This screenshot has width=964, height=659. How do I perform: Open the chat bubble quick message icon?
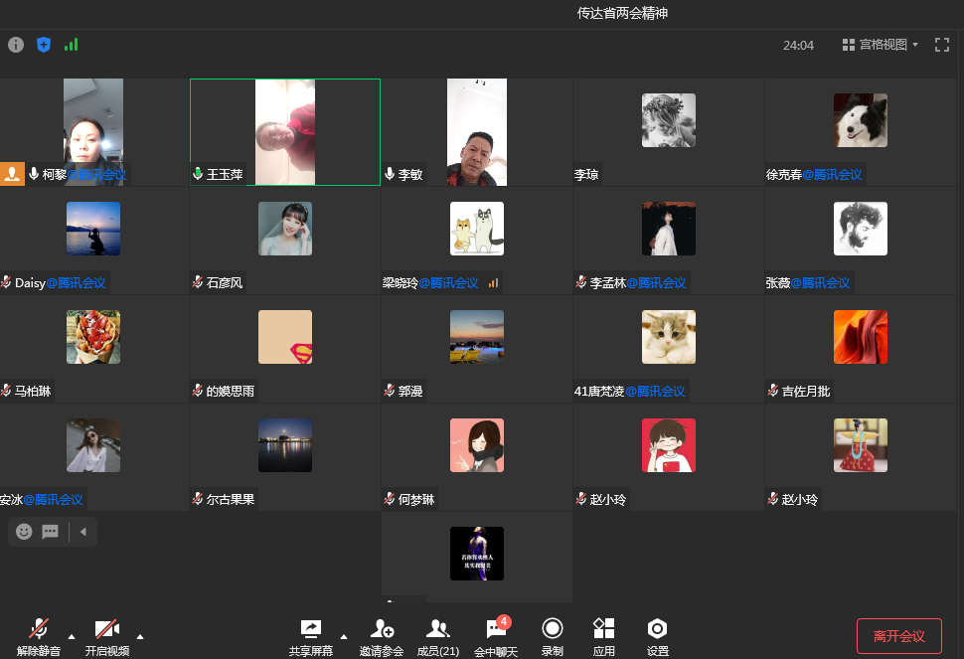[50, 532]
